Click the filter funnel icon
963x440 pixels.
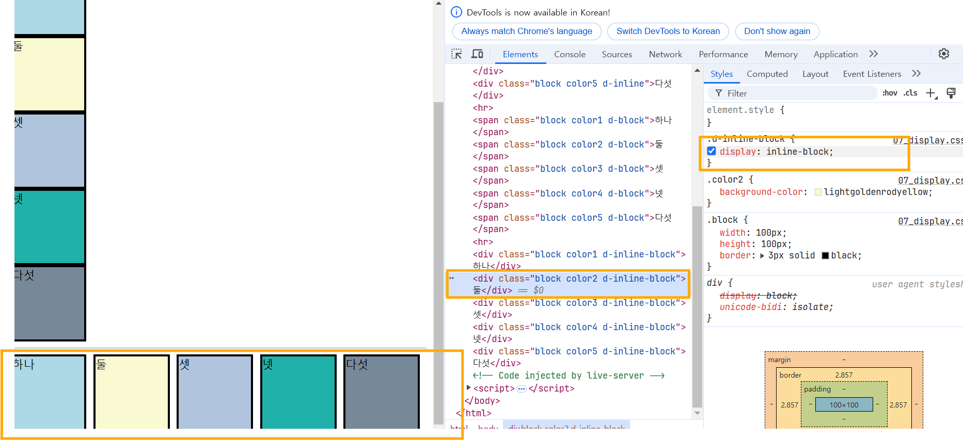pos(718,93)
